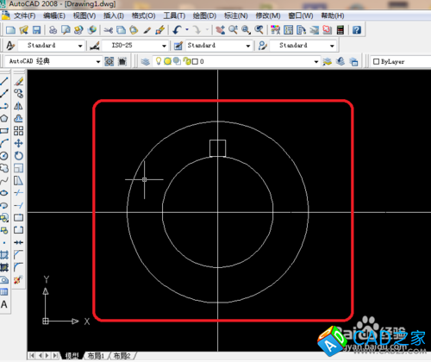Click the ByLayer color swatch box
The height and width of the screenshot is (362, 431).
tap(376, 61)
